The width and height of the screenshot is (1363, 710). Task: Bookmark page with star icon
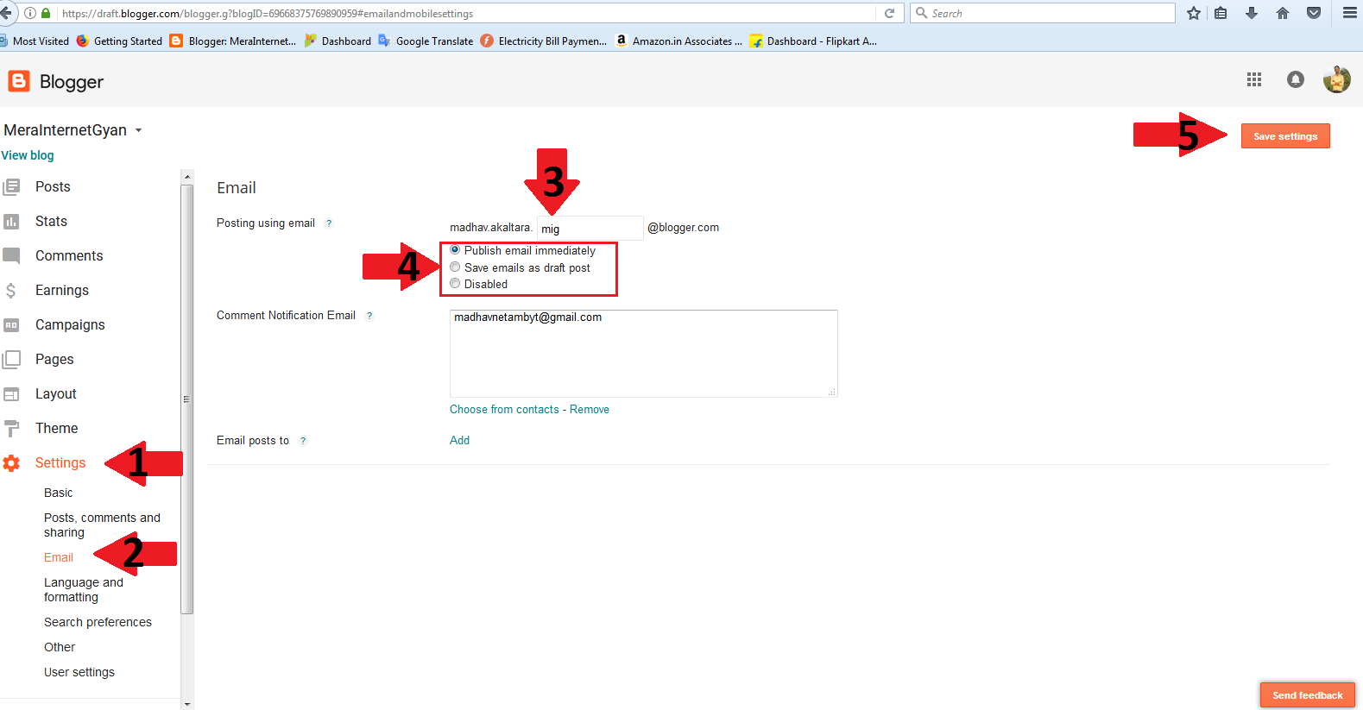[x=1194, y=13]
